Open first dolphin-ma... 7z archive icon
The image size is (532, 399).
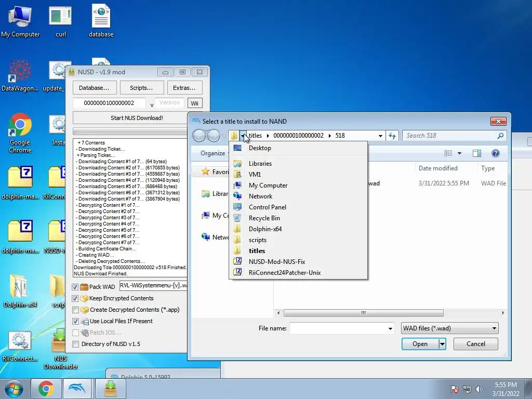pos(20,182)
